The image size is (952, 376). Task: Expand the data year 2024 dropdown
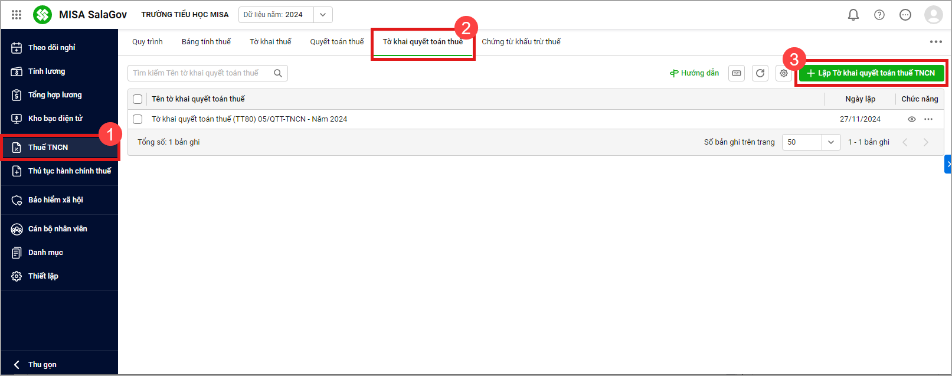[323, 15]
